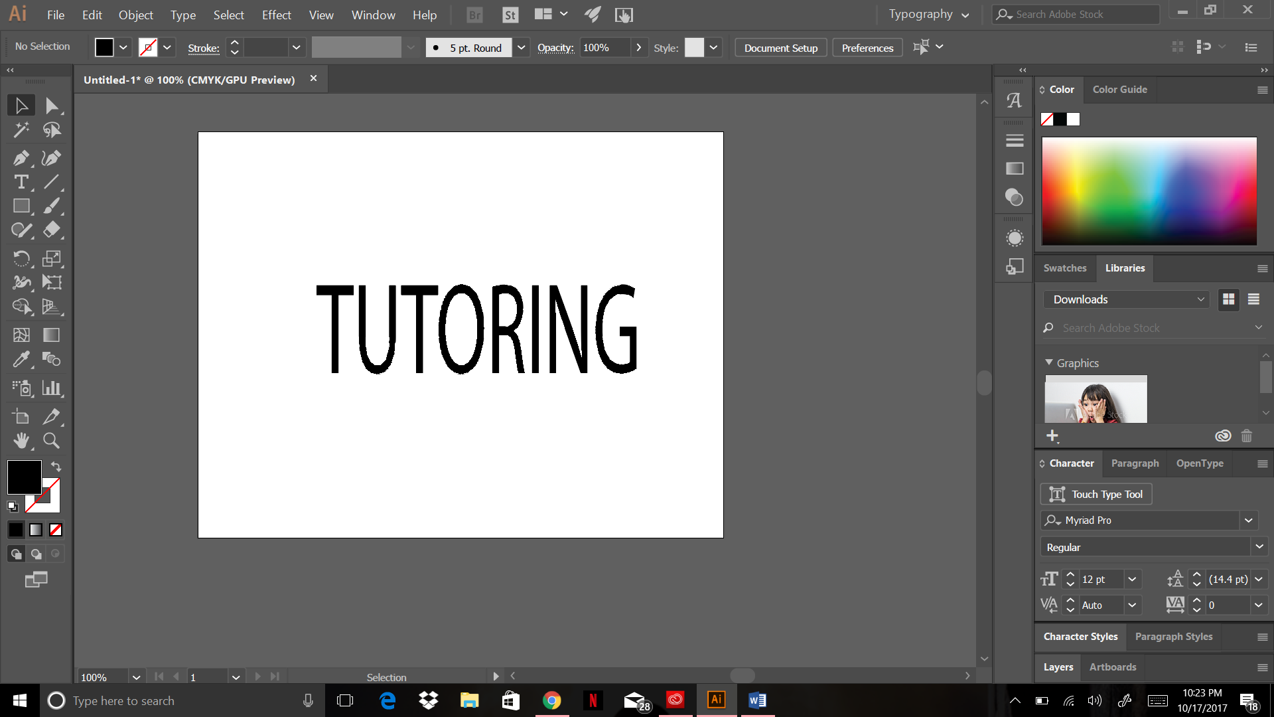The height and width of the screenshot is (717, 1274).
Task: Pick a color from the spectrum
Action: coord(1149,191)
